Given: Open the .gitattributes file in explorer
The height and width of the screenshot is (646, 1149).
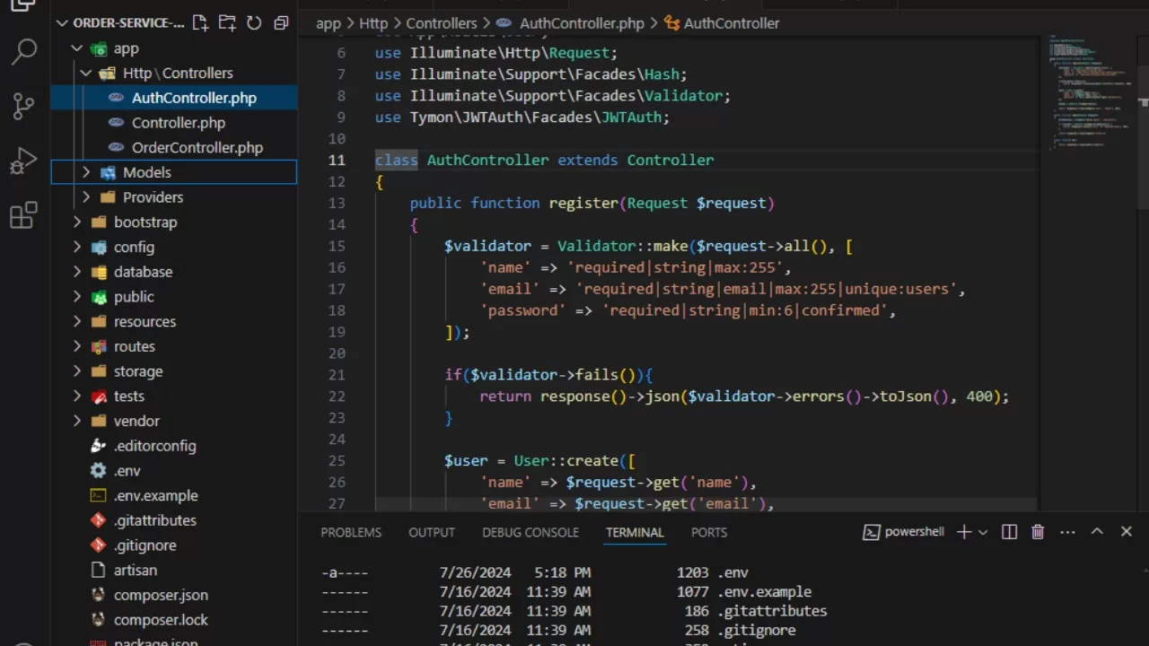Looking at the screenshot, I should pos(174,520).
